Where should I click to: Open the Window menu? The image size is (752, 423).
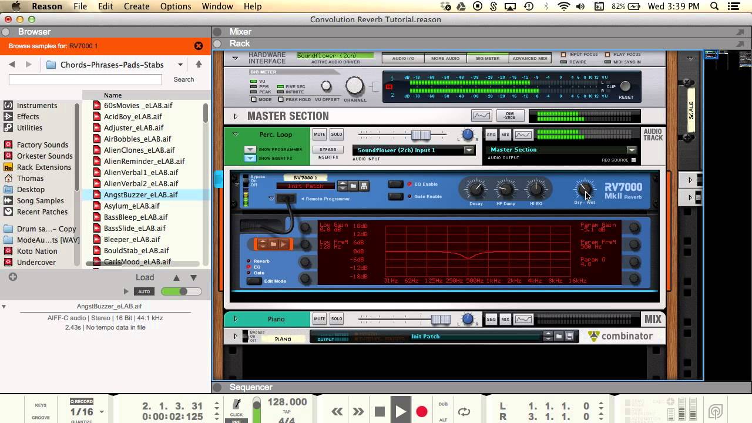tap(217, 6)
